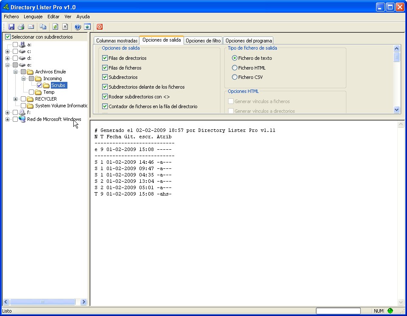Toggle Rodear subdirectorios con <>
Viewport: 407px width, 316px height.
click(105, 97)
